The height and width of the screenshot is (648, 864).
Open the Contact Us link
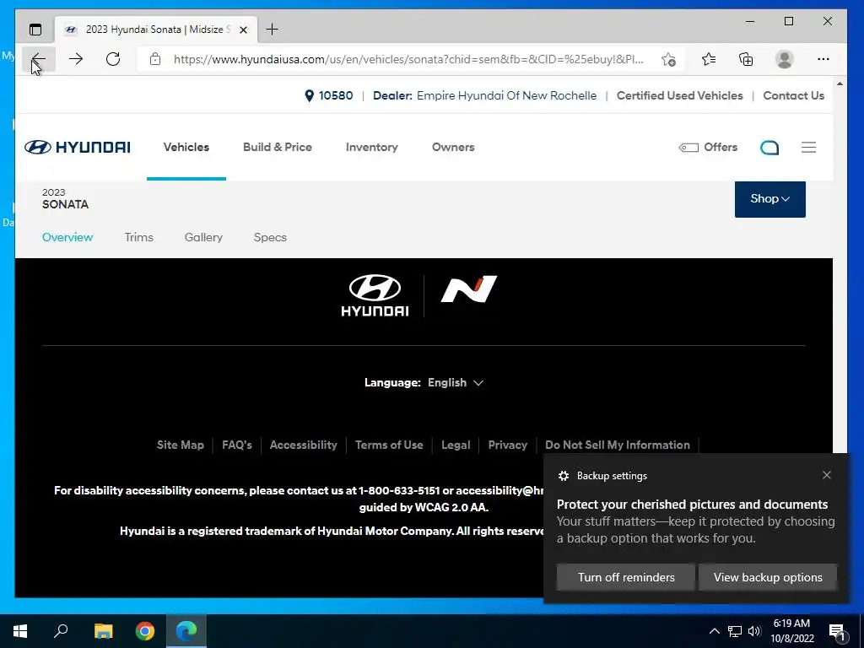coord(793,95)
